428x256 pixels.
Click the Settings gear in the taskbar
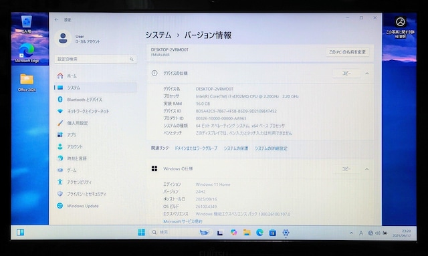coord(286,233)
